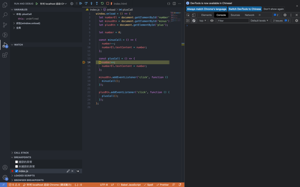
Task: Uncheck the index.js breakpoint checkbox
Action: click(x=16, y=171)
